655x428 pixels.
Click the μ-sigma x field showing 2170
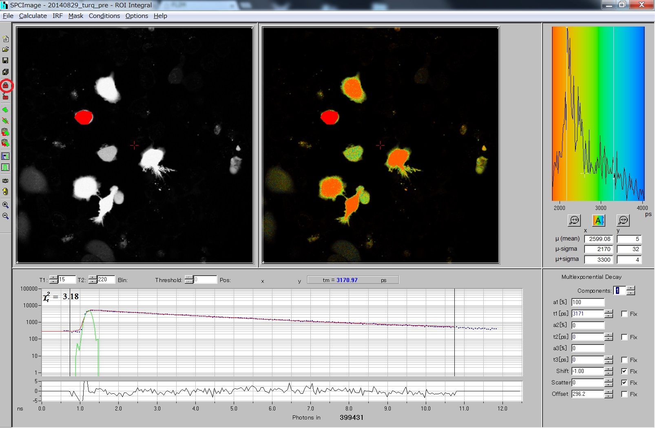pos(599,249)
